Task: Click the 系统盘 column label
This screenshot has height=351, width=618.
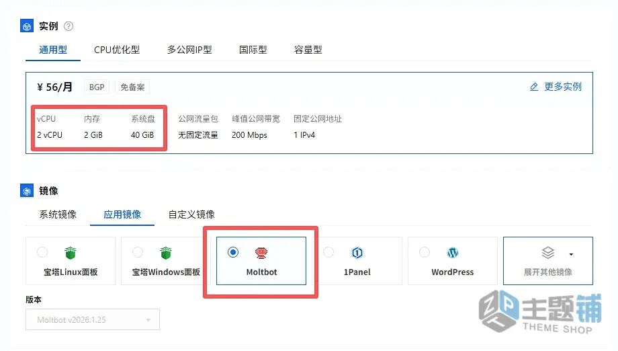Action: click(142, 119)
